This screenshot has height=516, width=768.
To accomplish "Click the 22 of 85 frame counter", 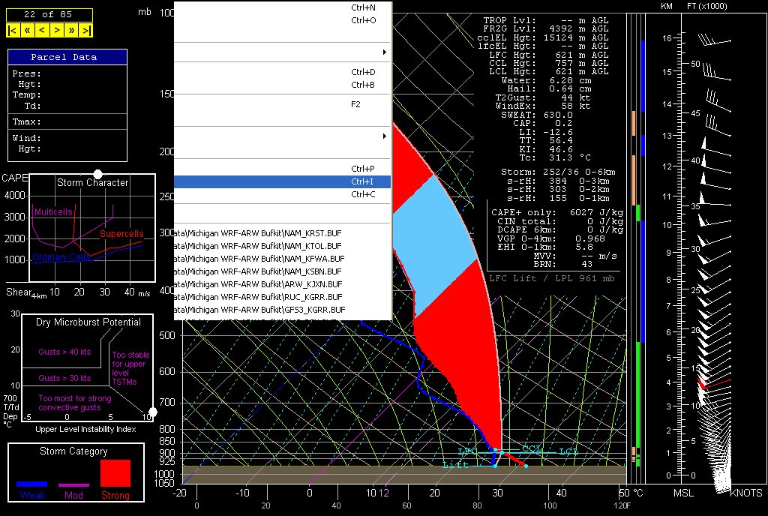I will coord(49,15).
